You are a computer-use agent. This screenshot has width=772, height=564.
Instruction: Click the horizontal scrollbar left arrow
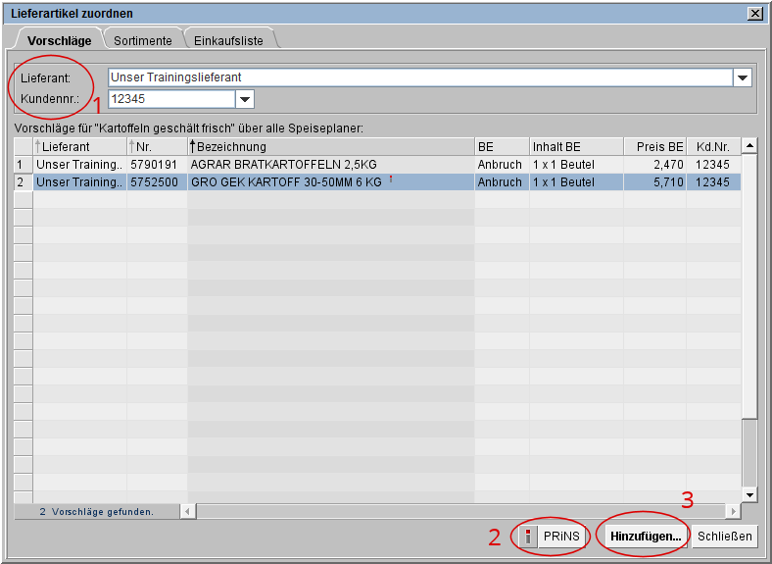pos(187,511)
